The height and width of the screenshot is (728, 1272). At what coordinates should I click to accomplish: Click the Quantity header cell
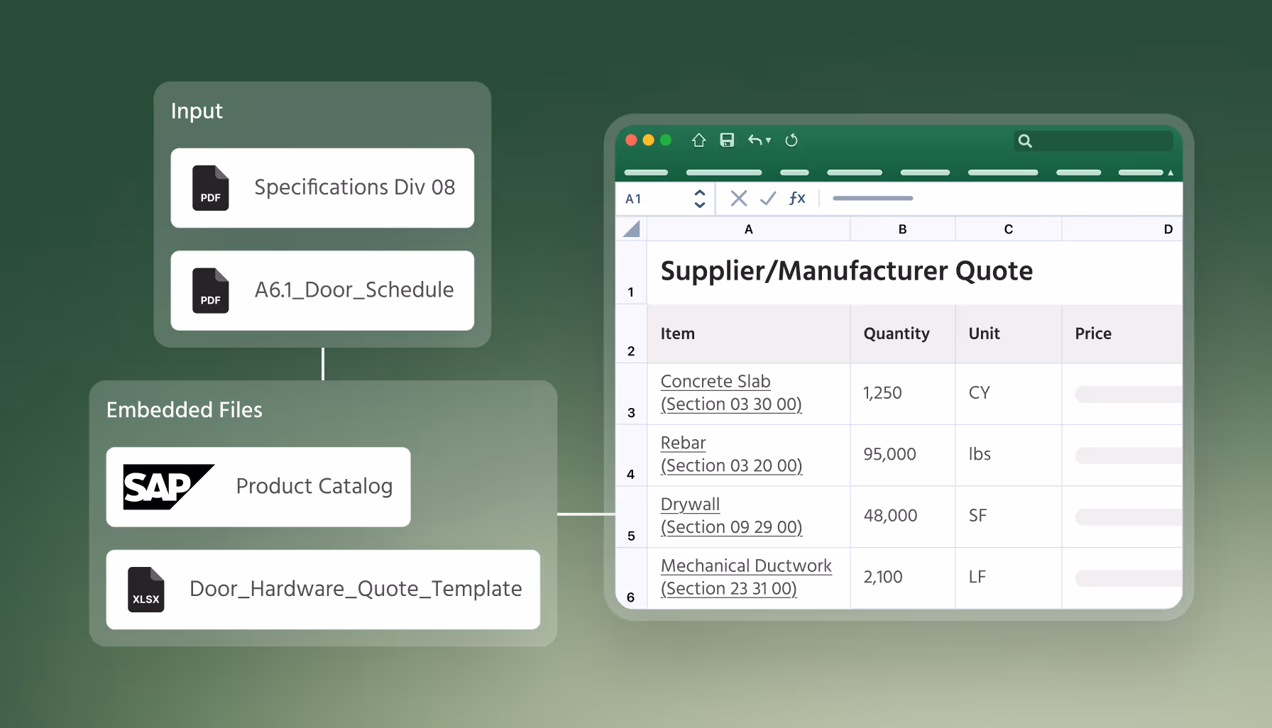point(902,334)
